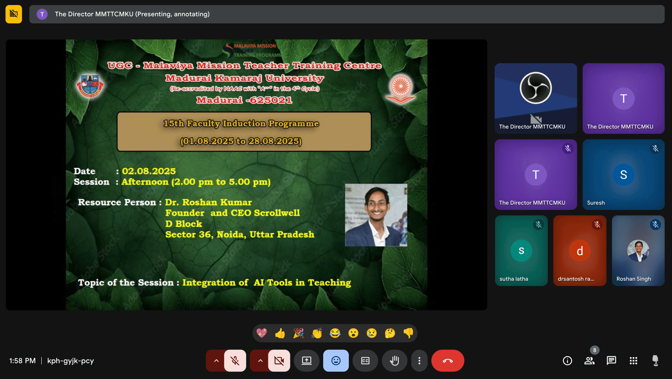The height and width of the screenshot is (379, 672).
Task: Open the chat panel
Action: 611,361
